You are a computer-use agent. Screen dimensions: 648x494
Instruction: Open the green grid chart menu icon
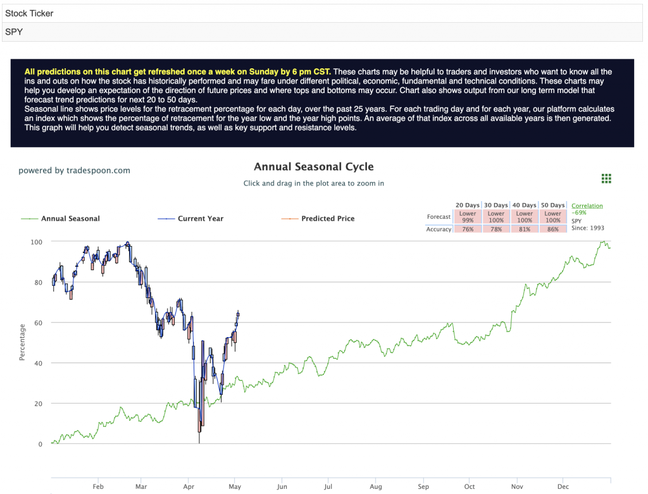606,178
